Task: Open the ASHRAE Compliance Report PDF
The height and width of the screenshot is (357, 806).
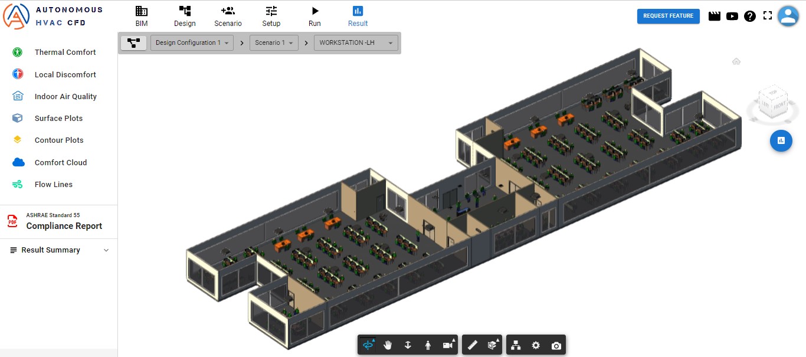Action: point(59,221)
